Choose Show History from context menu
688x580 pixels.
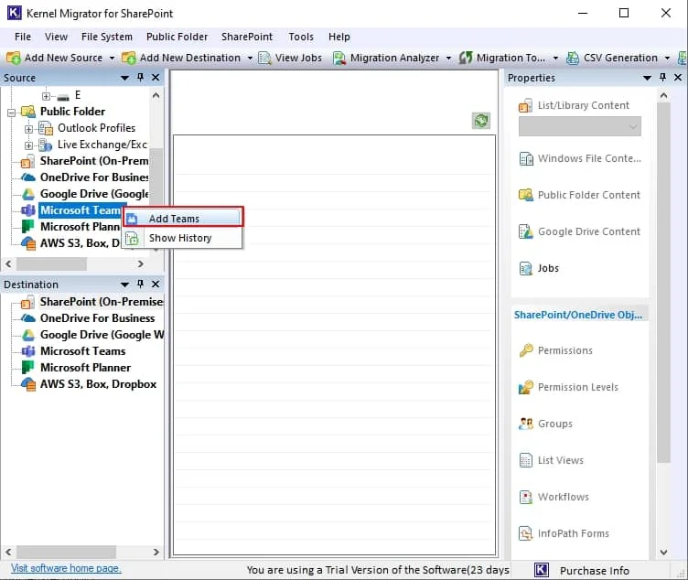[x=183, y=238]
